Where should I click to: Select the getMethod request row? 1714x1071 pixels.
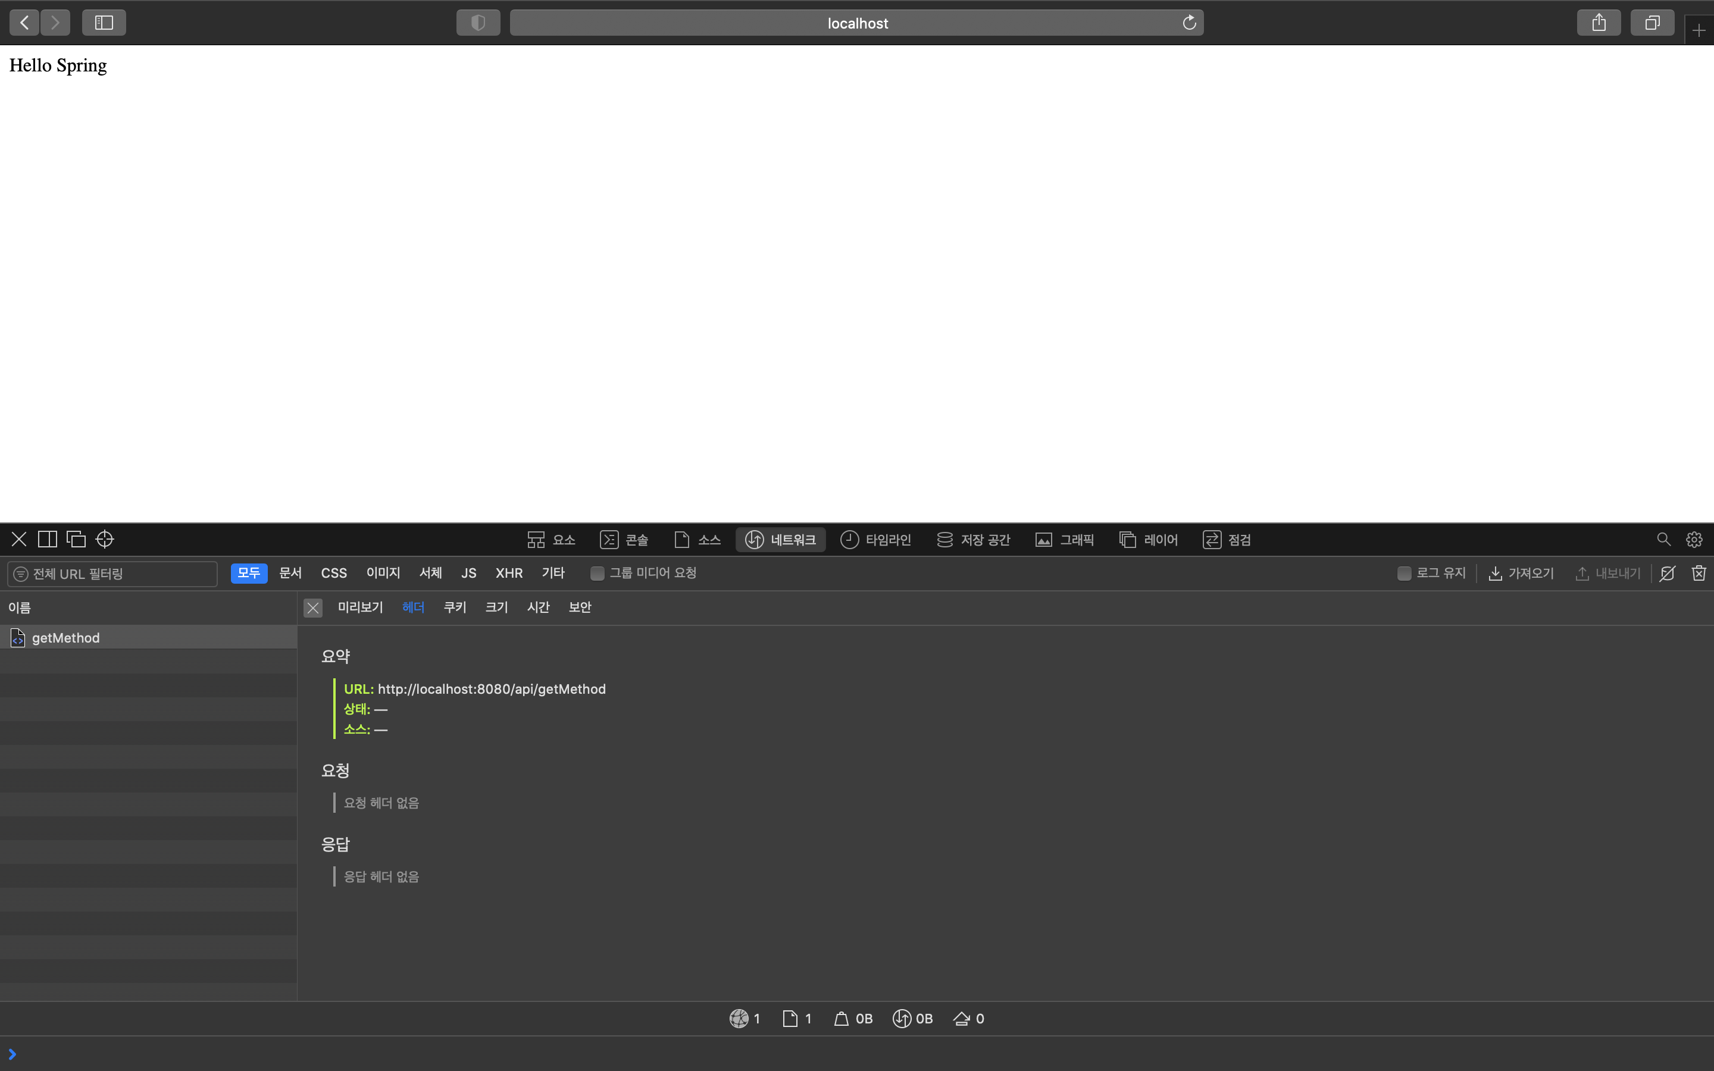click(66, 637)
